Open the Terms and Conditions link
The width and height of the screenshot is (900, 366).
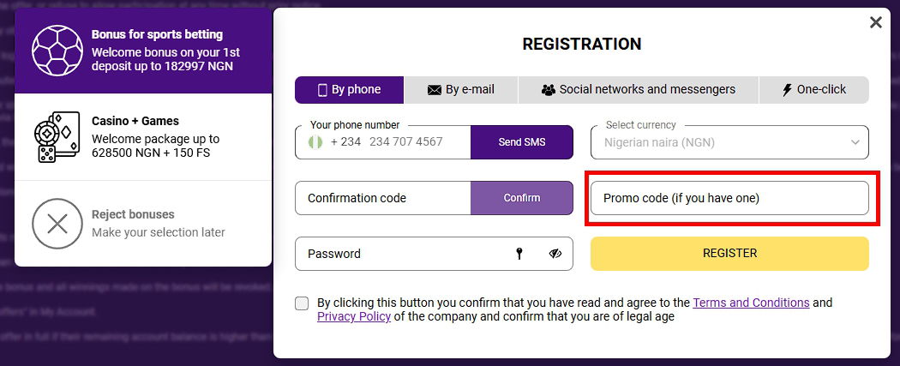click(x=751, y=303)
